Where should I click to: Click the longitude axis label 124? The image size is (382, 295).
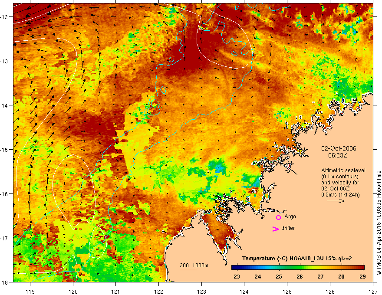[244, 292]
